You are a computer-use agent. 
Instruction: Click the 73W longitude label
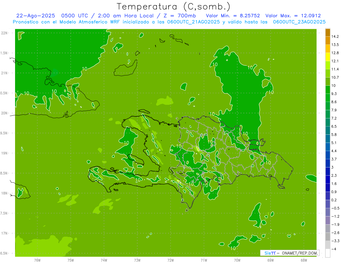pyautogui.click(x=137, y=260)
